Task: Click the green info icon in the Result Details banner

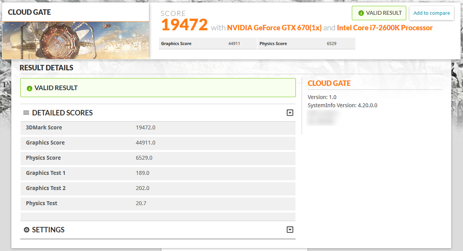Action: point(29,88)
